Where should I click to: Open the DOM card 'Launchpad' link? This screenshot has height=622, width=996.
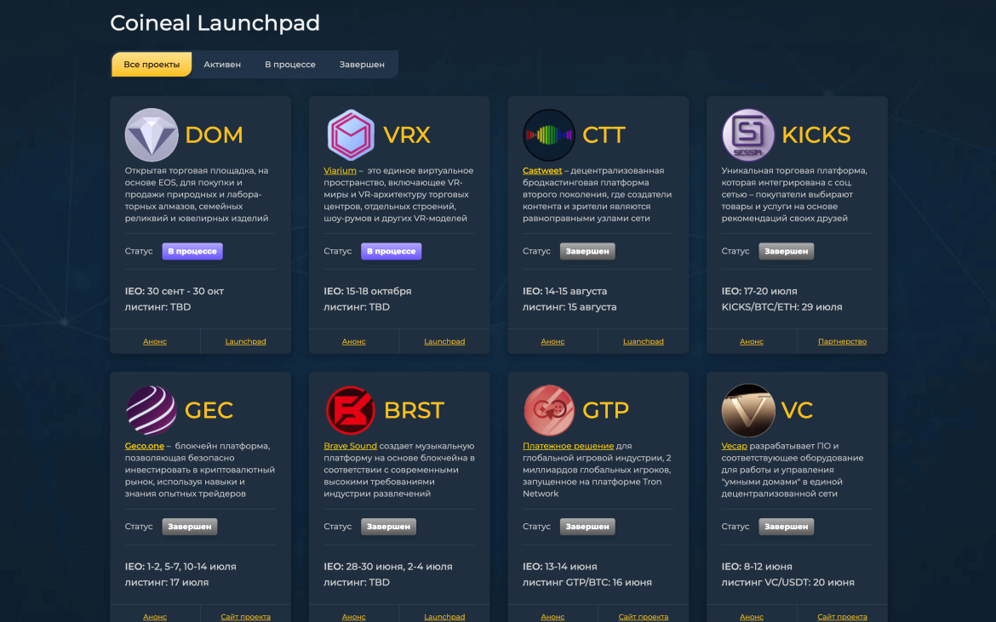245,341
